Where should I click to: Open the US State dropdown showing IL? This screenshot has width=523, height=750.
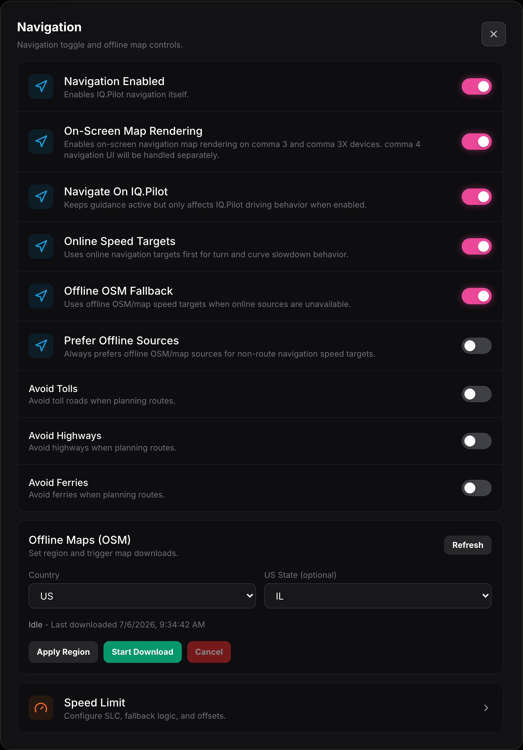pos(378,596)
